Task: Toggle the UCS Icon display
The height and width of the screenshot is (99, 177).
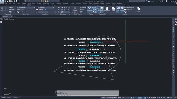Action: tap(99, 10)
